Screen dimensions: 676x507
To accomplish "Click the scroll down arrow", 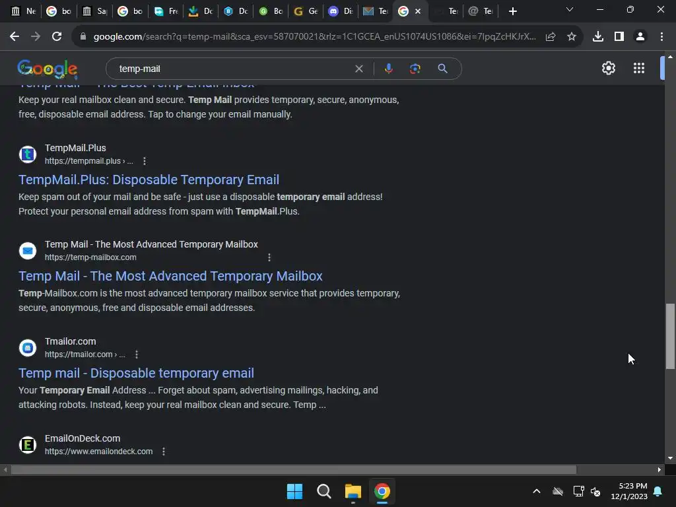I will click(x=670, y=458).
